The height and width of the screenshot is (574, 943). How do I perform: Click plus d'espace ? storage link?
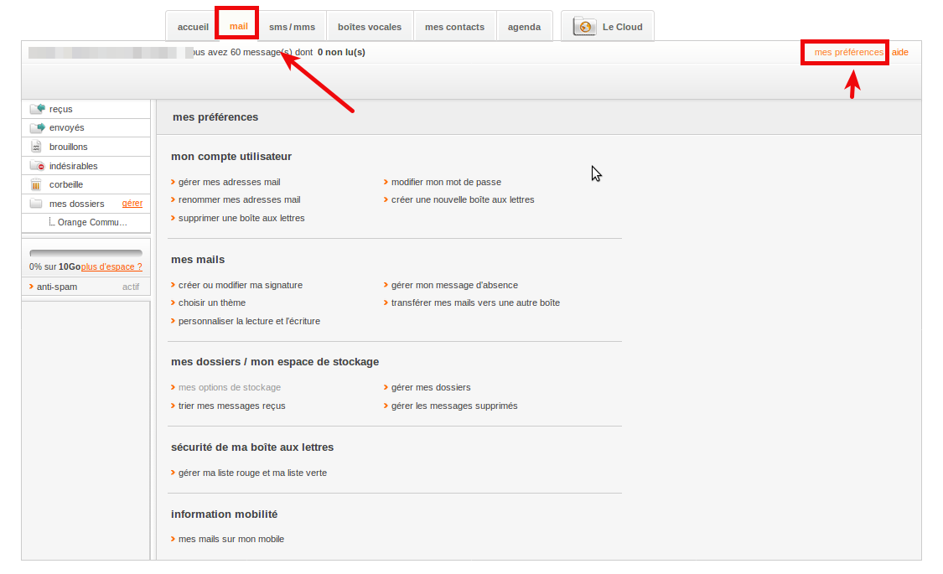[111, 266]
